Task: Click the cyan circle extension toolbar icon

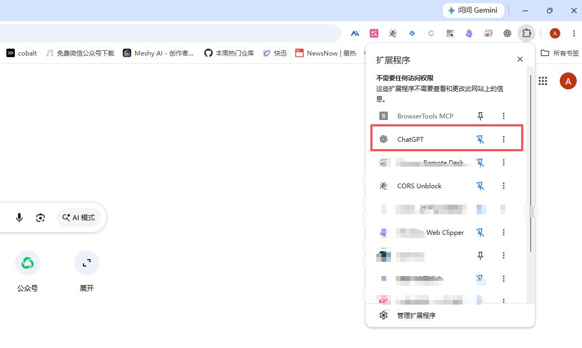Action: (x=431, y=33)
